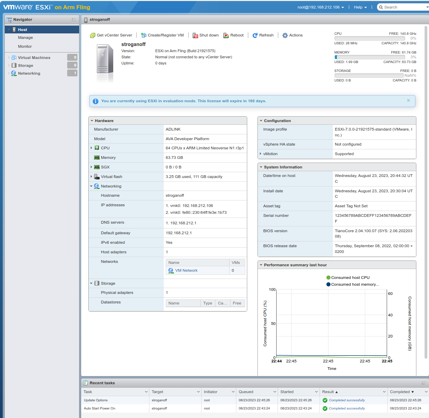Open the Help dropdown menu
The height and width of the screenshot is (418, 429).
360,7
